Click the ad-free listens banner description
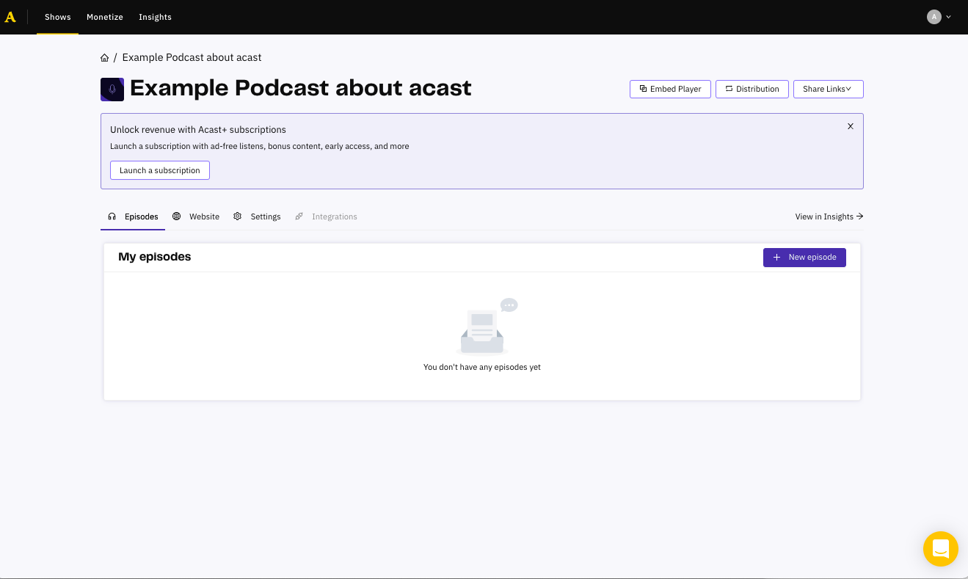968x579 pixels. click(260, 146)
